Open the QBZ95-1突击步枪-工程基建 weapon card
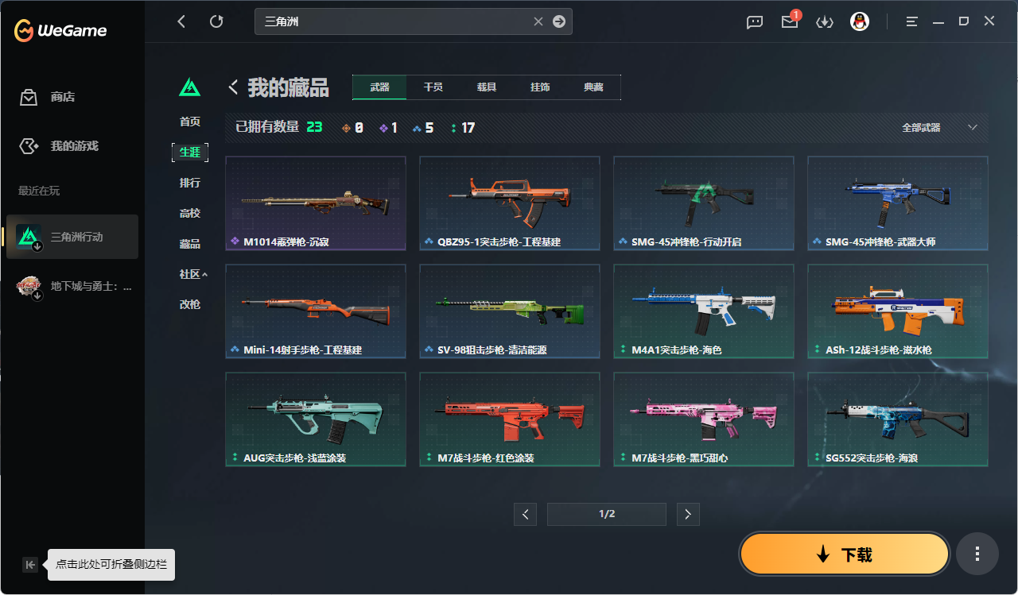Screen dimensions: 1018x595 click(x=510, y=203)
